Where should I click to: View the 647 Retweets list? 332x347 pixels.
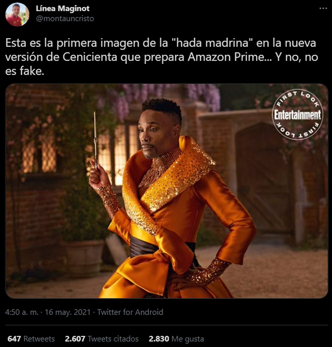(x=31, y=339)
